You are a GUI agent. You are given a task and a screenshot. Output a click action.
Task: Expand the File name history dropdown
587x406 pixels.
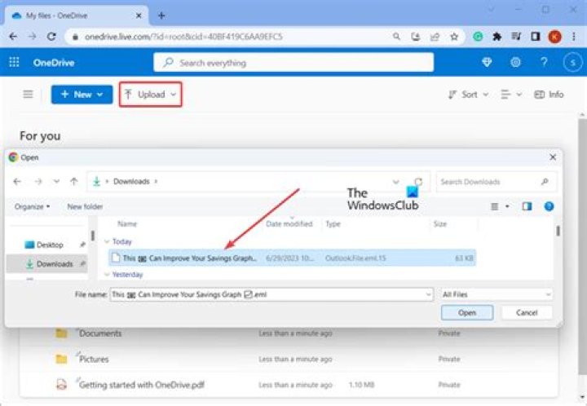[x=428, y=294]
